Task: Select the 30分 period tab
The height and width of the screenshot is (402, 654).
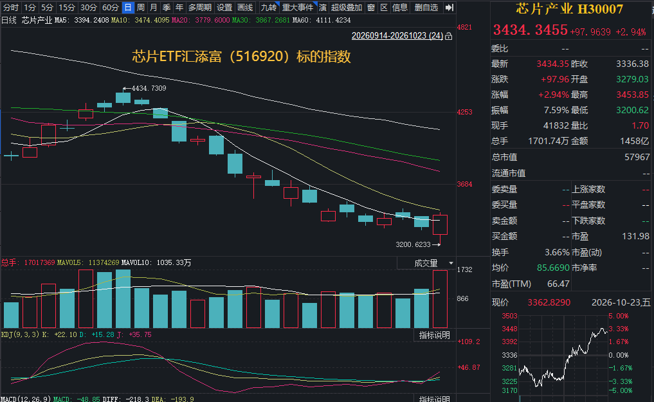Action: click(89, 8)
